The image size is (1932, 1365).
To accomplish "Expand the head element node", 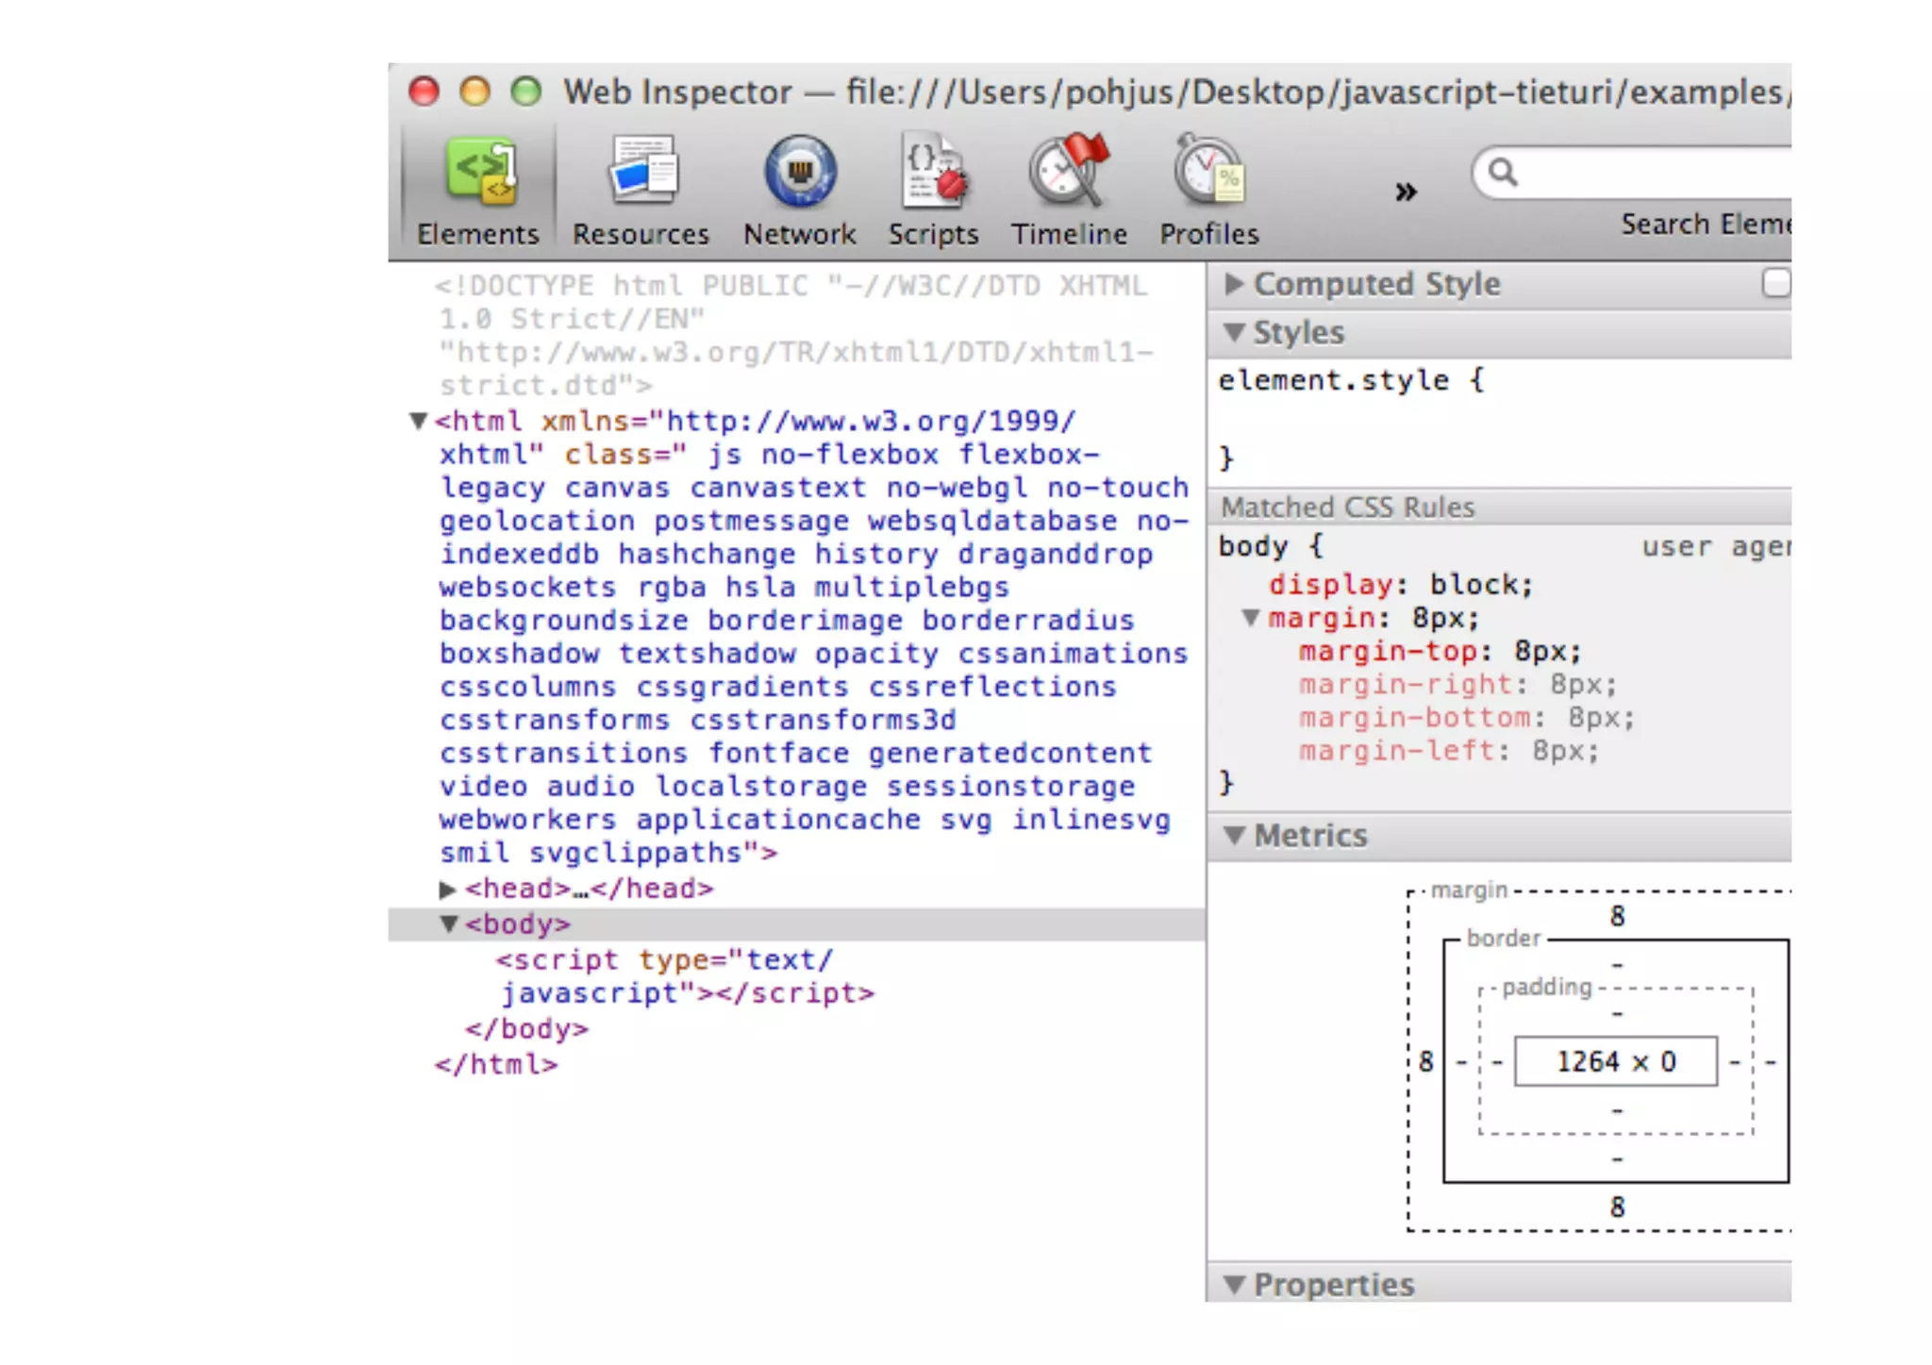I will coord(447,890).
